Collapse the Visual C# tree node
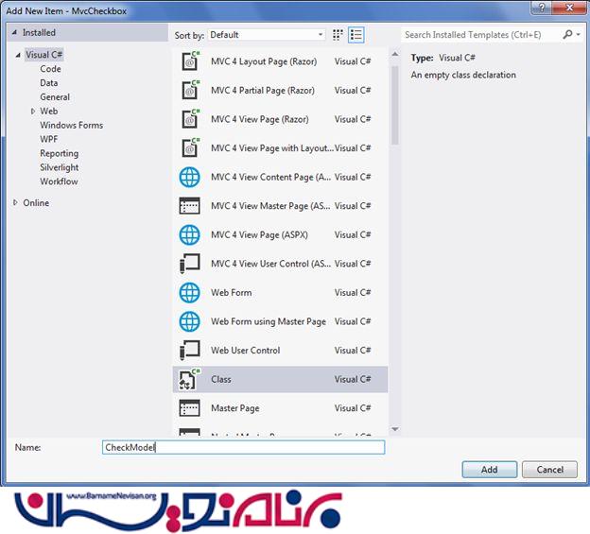590x534 pixels. click(x=18, y=55)
